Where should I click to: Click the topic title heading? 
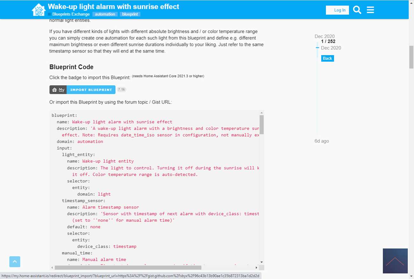point(113,6)
